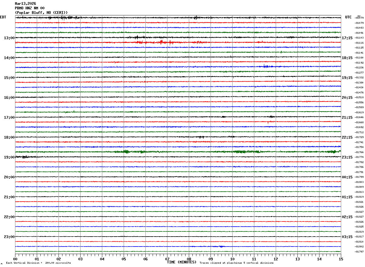365x267 pixels.
Task: Click the 02:15 UTC time label
Action: [x=347, y=217]
